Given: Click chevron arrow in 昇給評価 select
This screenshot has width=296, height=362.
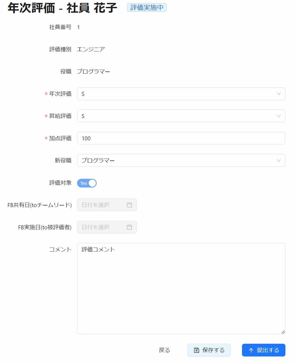Looking at the screenshot, I should (x=279, y=116).
